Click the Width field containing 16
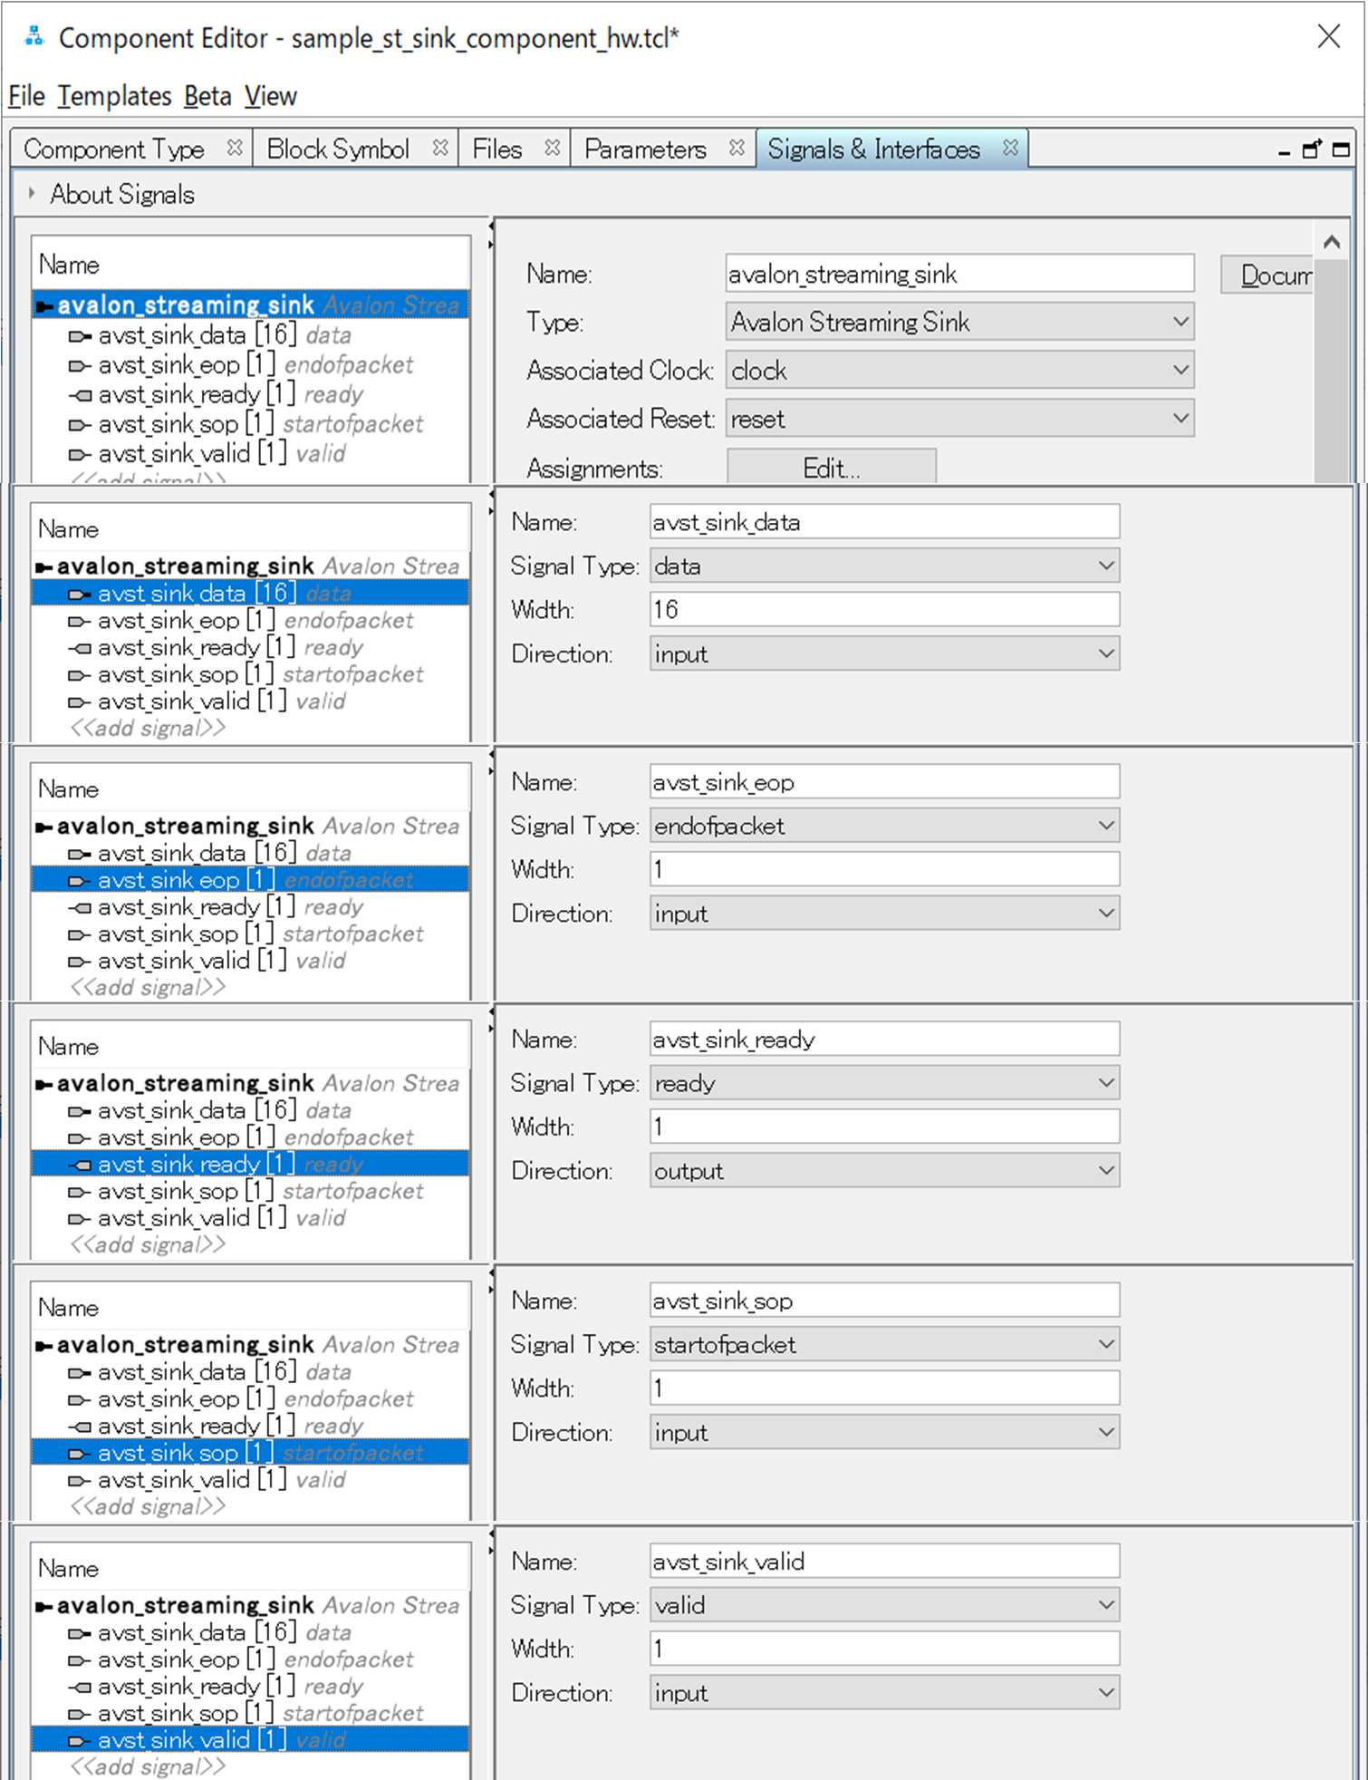Screen dimensions: 1368x1780 883,610
